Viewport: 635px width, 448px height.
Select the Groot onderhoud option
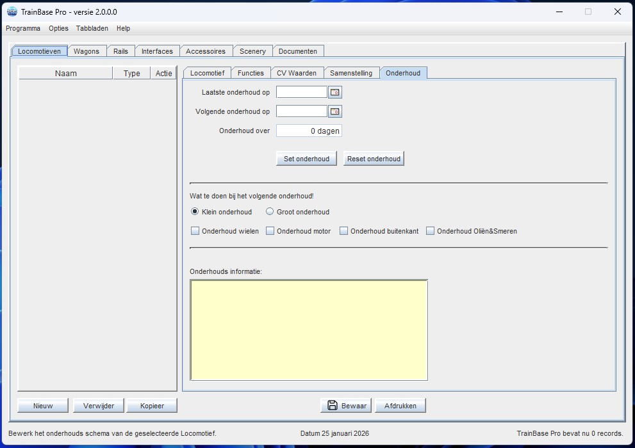(270, 212)
